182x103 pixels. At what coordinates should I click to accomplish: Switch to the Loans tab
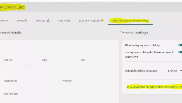pos(22,21)
